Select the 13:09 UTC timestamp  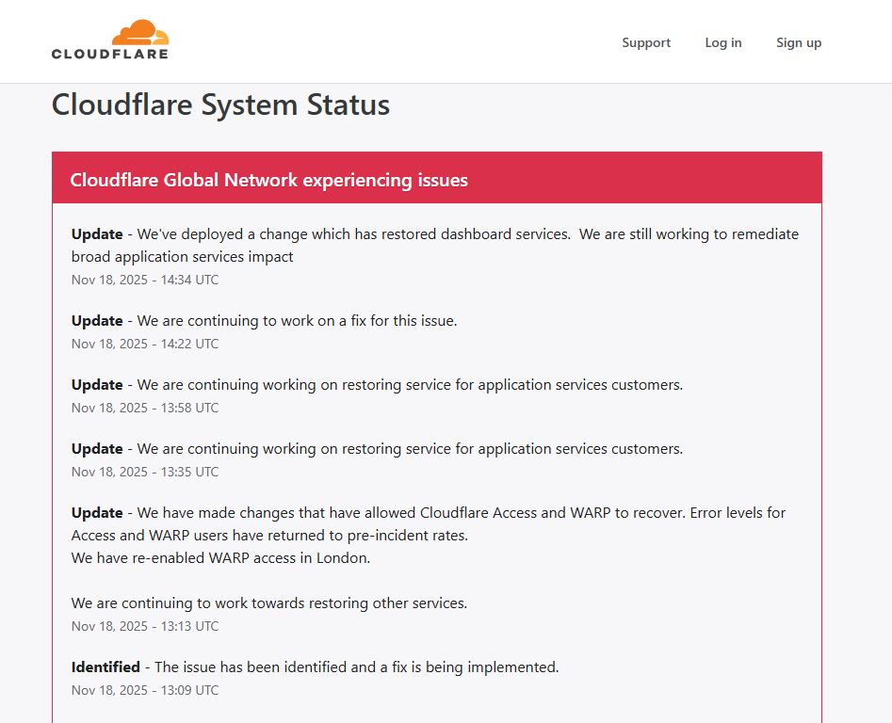point(145,690)
